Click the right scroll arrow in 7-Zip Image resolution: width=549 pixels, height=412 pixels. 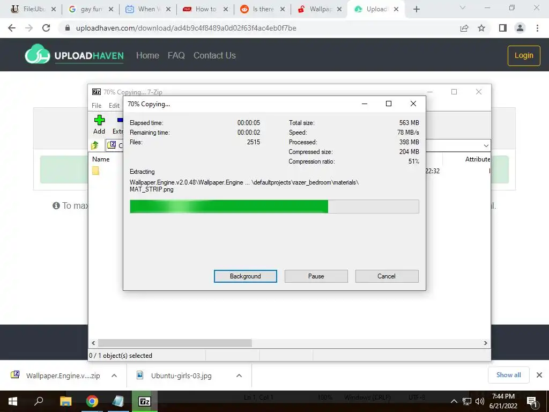point(485,343)
